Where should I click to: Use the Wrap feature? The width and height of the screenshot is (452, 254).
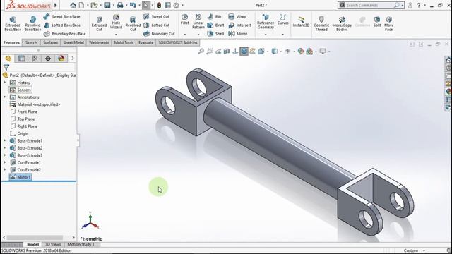[x=237, y=17]
